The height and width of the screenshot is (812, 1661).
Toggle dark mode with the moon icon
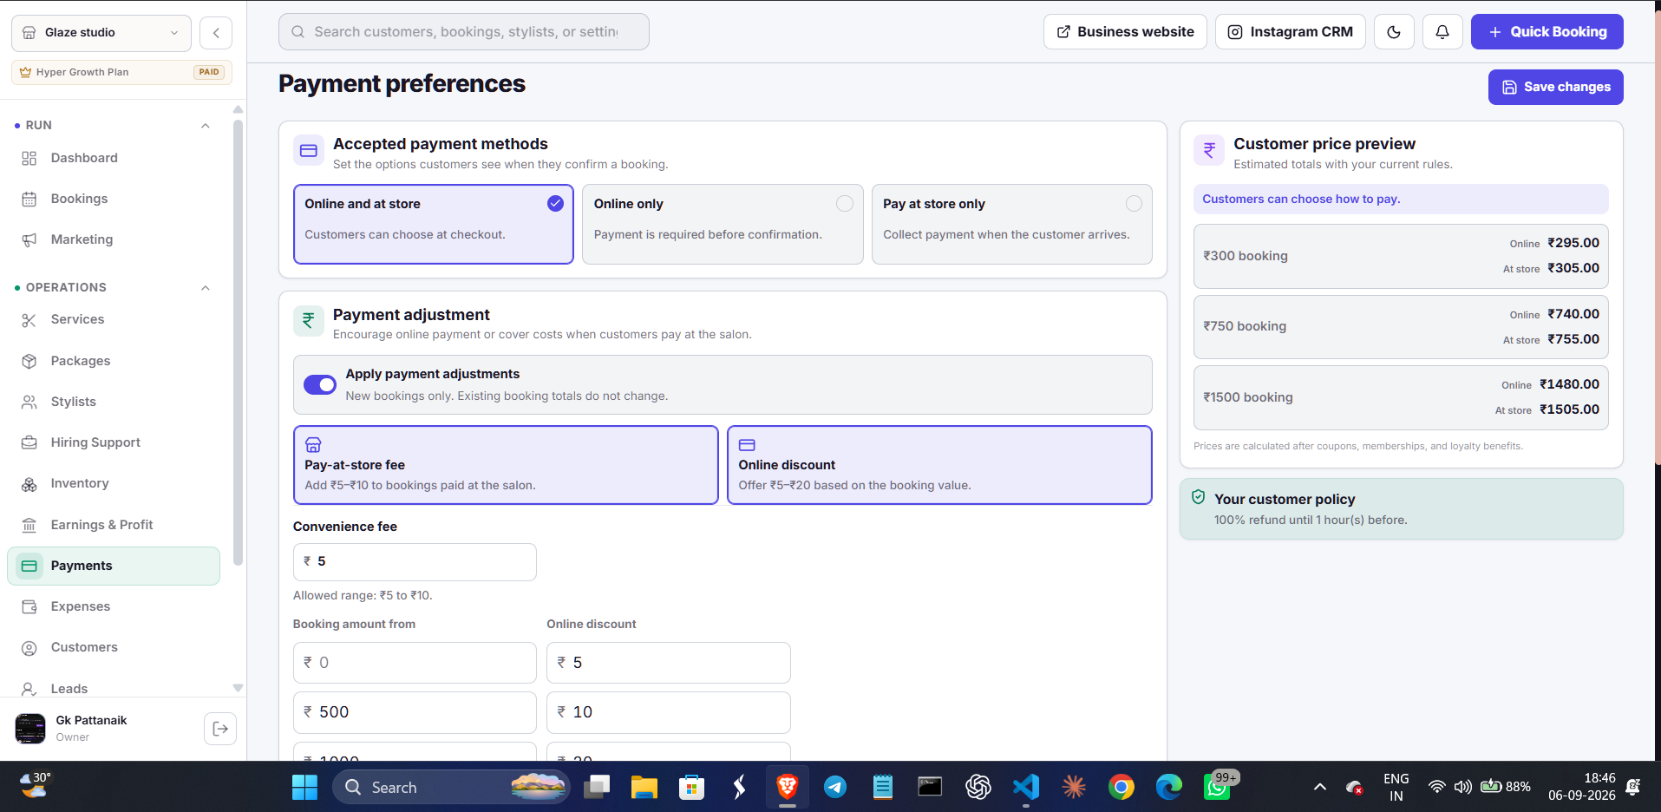click(x=1394, y=32)
